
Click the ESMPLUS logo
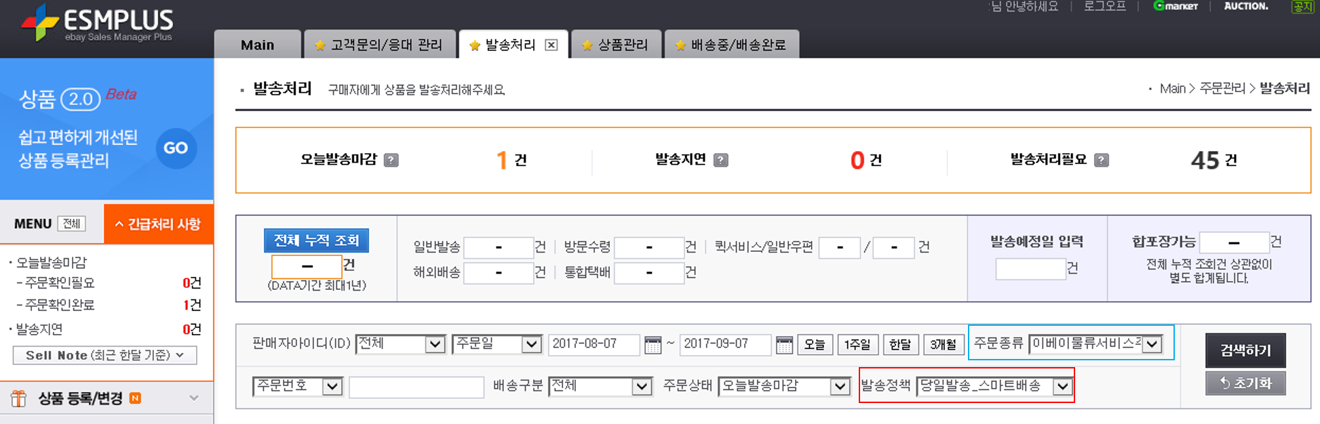coord(98,24)
